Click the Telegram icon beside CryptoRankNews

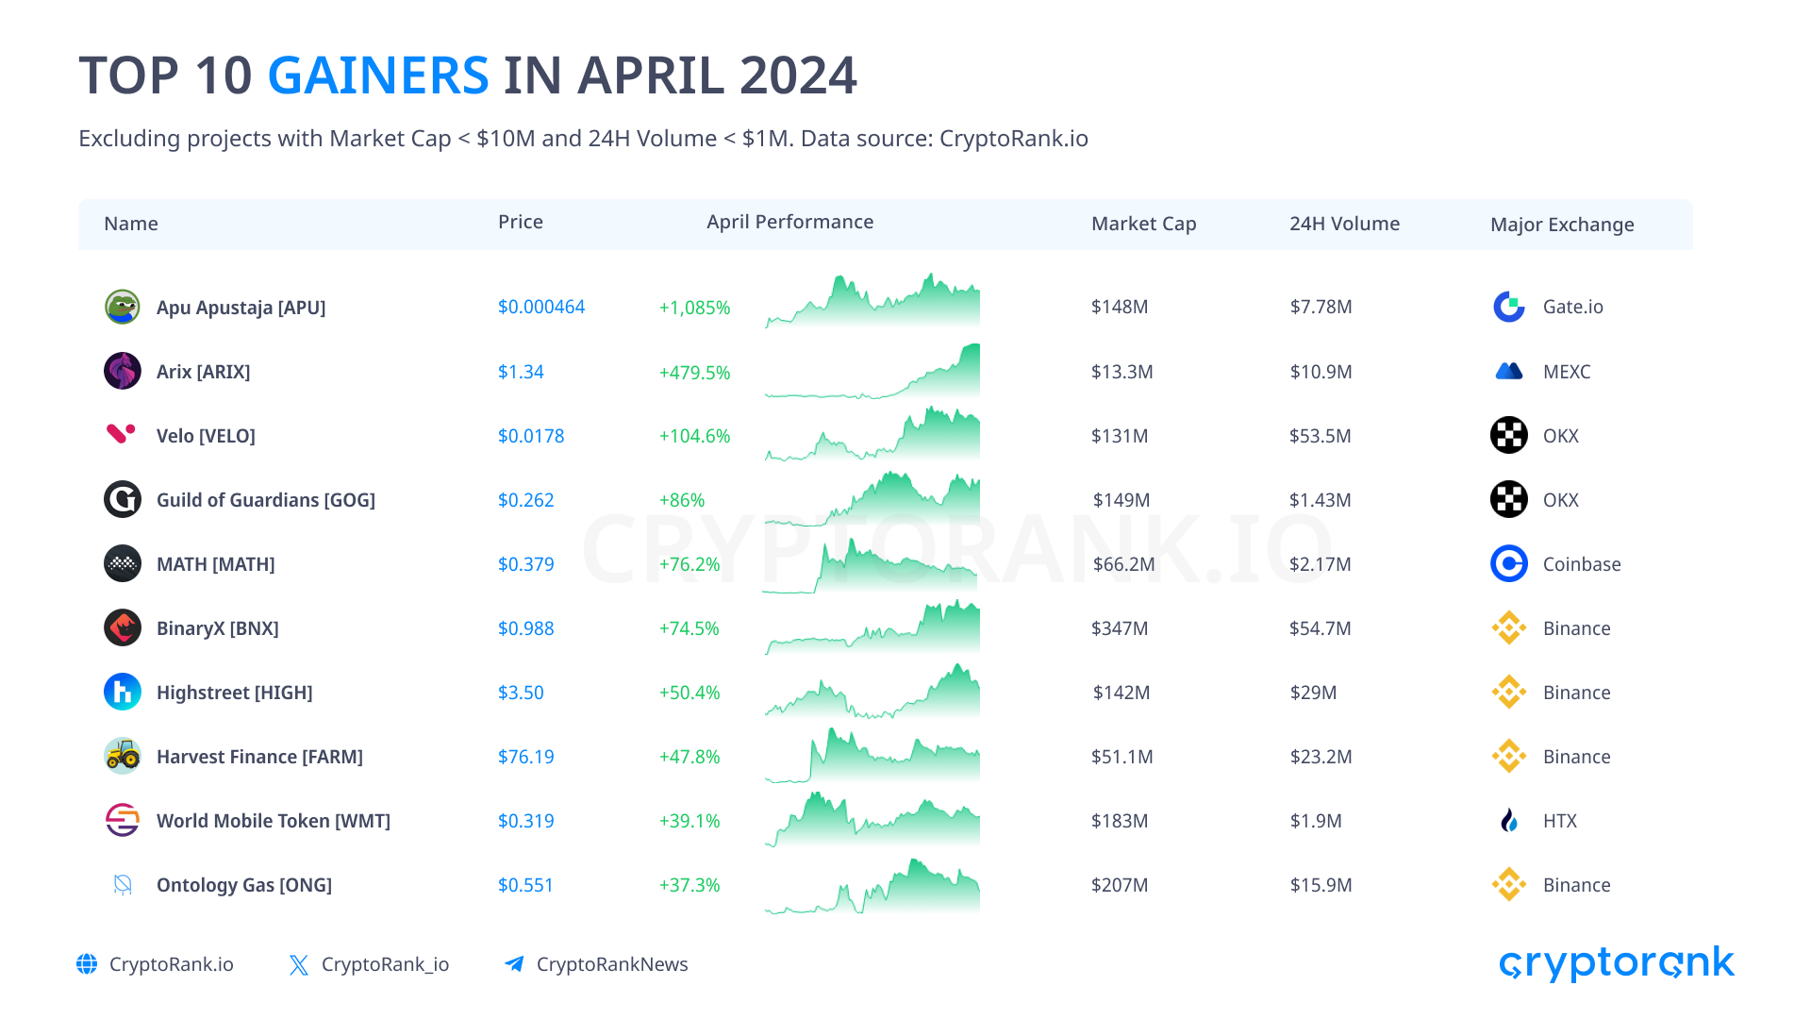click(514, 963)
